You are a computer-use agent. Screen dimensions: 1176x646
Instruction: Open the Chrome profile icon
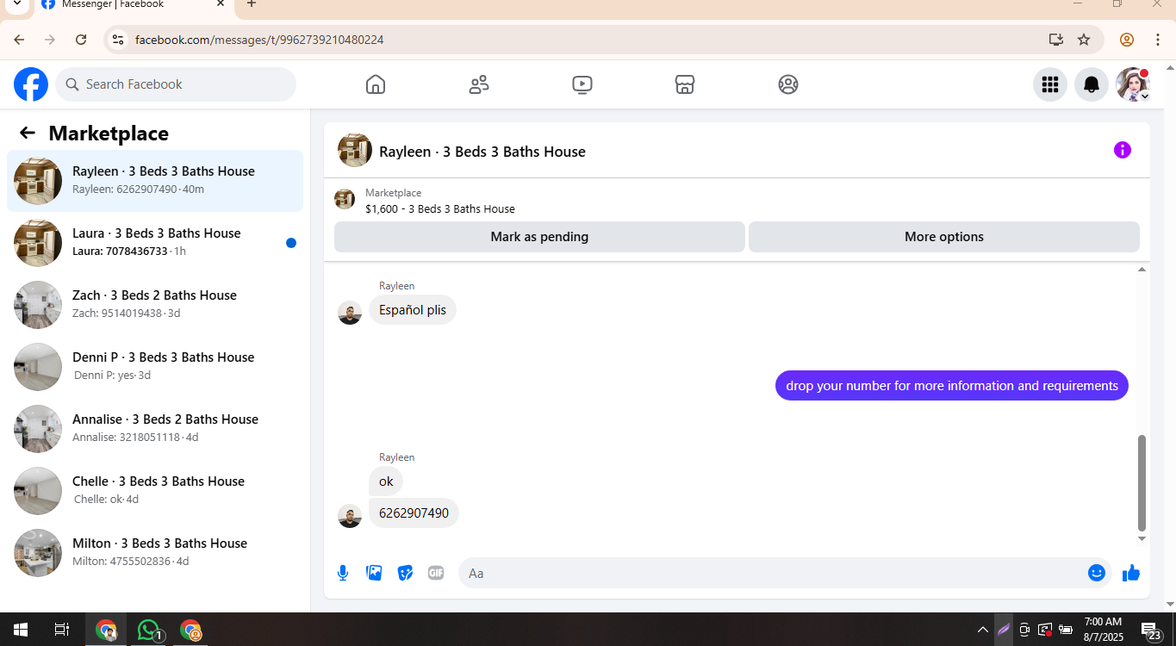[1127, 40]
